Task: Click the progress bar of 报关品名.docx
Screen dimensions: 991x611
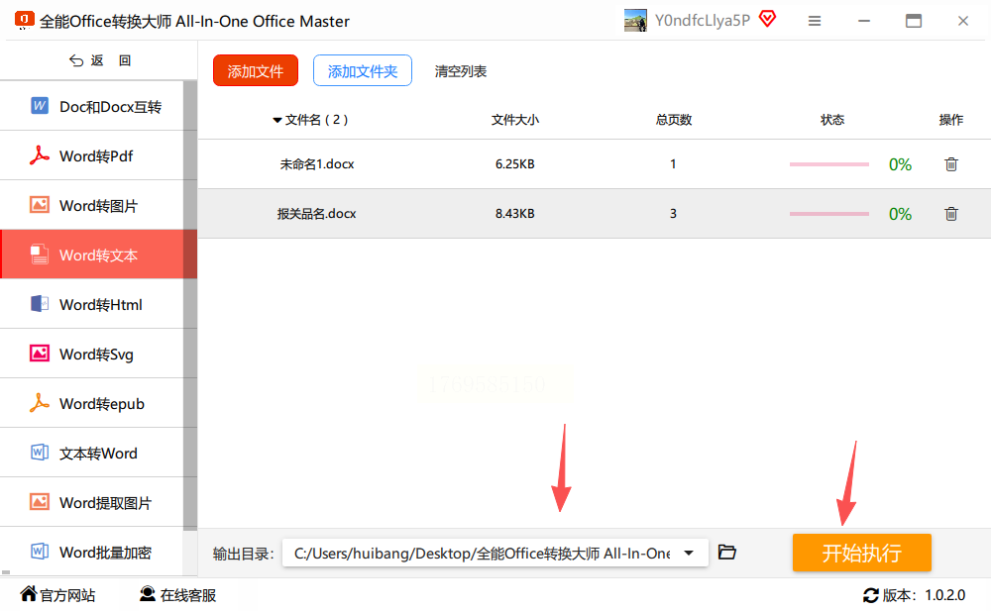Action: point(829,214)
